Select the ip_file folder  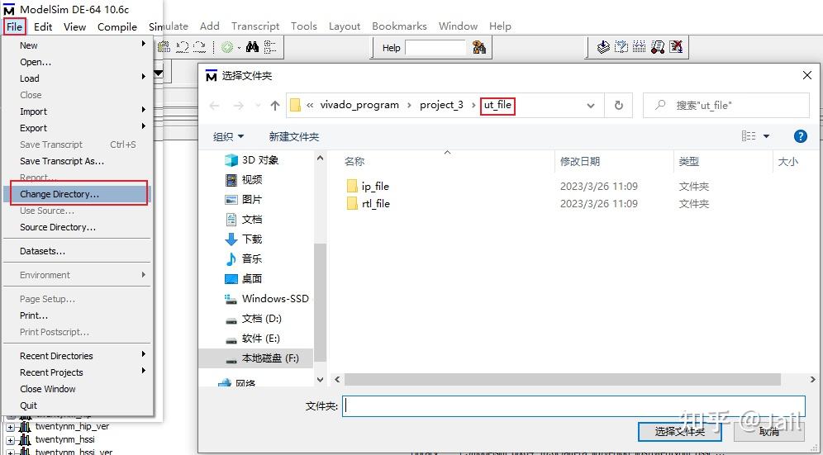[375, 187]
